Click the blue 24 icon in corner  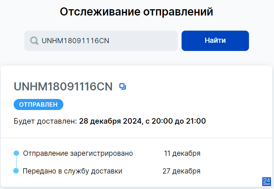(267, 182)
